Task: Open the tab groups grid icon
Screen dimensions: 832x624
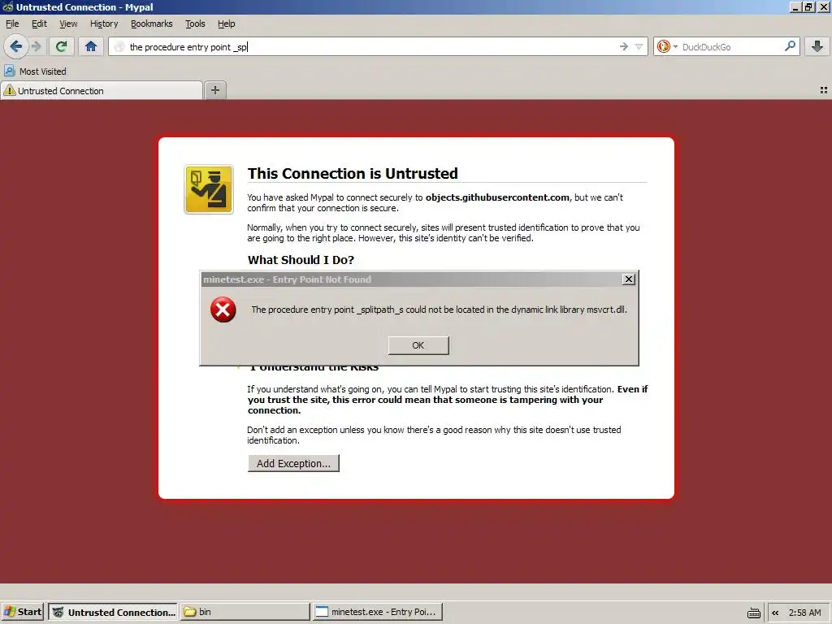Action: 824,90
